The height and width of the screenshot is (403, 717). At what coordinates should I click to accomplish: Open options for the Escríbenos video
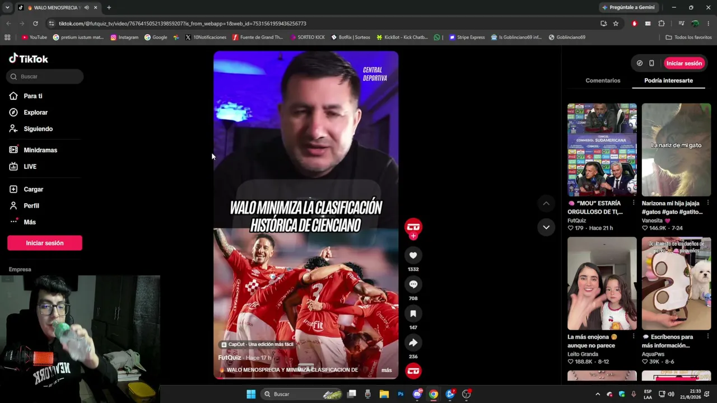(708, 336)
